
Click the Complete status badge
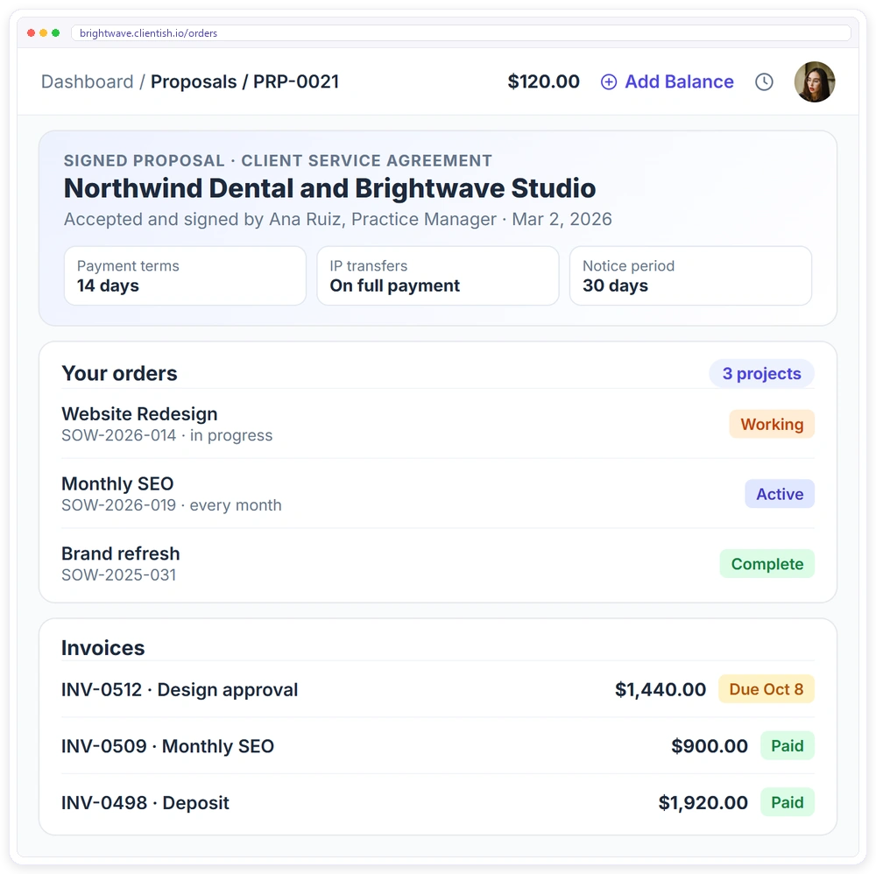[766, 564]
